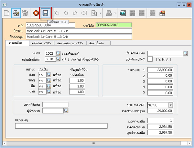Click the RECAL COST toolbar icon
194x148 pixels.
tap(142, 13)
